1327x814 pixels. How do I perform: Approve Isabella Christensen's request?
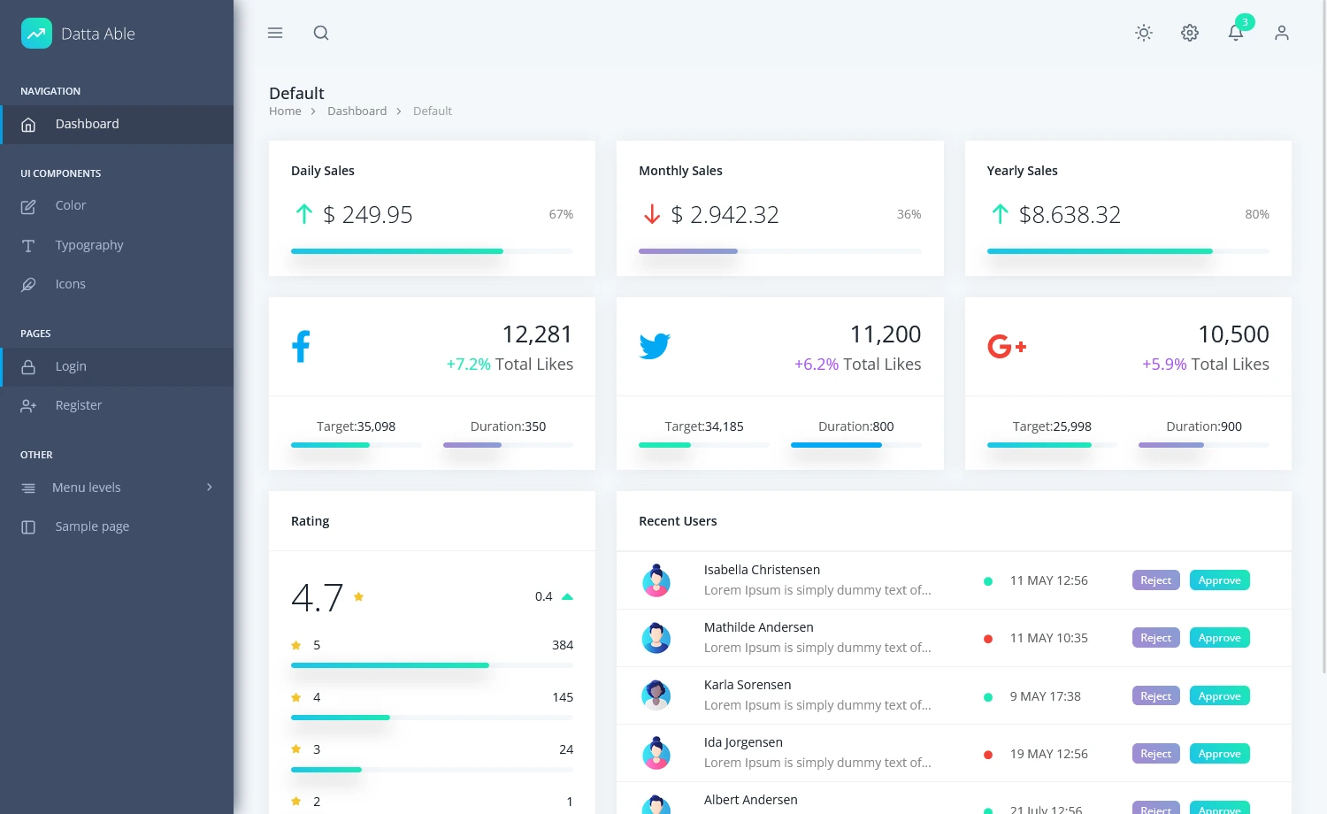pyautogui.click(x=1219, y=580)
